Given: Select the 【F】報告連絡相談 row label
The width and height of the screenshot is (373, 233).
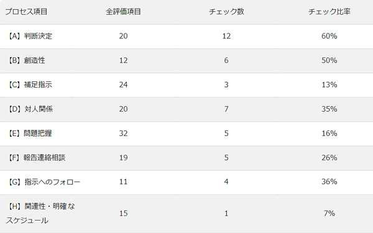Looking at the screenshot, I should pyautogui.click(x=37, y=158).
